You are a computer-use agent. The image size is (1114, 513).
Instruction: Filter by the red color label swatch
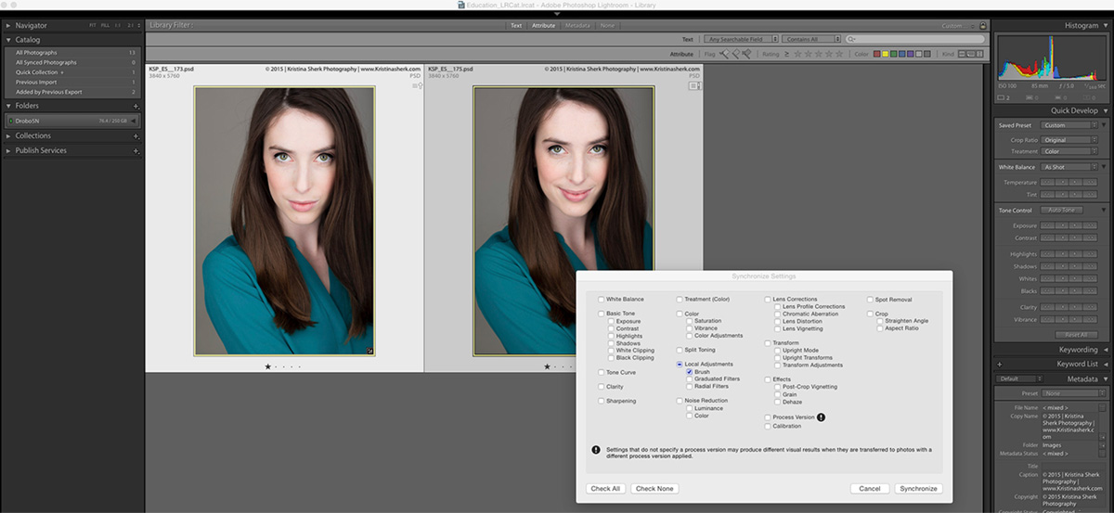pyautogui.click(x=875, y=54)
